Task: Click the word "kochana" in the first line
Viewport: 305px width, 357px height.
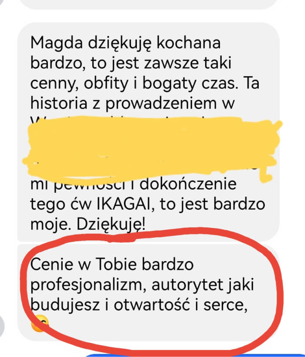Action: [x=189, y=42]
